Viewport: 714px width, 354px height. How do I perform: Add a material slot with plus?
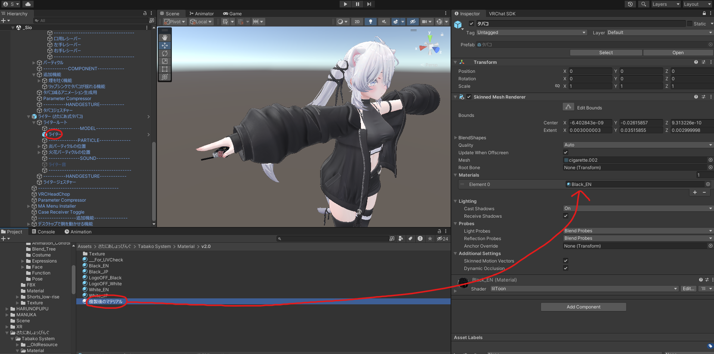(695, 192)
